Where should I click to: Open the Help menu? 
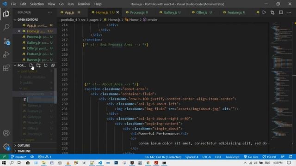click(x=98, y=4)
